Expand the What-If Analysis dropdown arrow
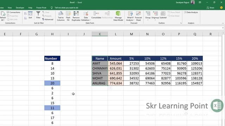The image size is (225, 126). pos(134,20)
